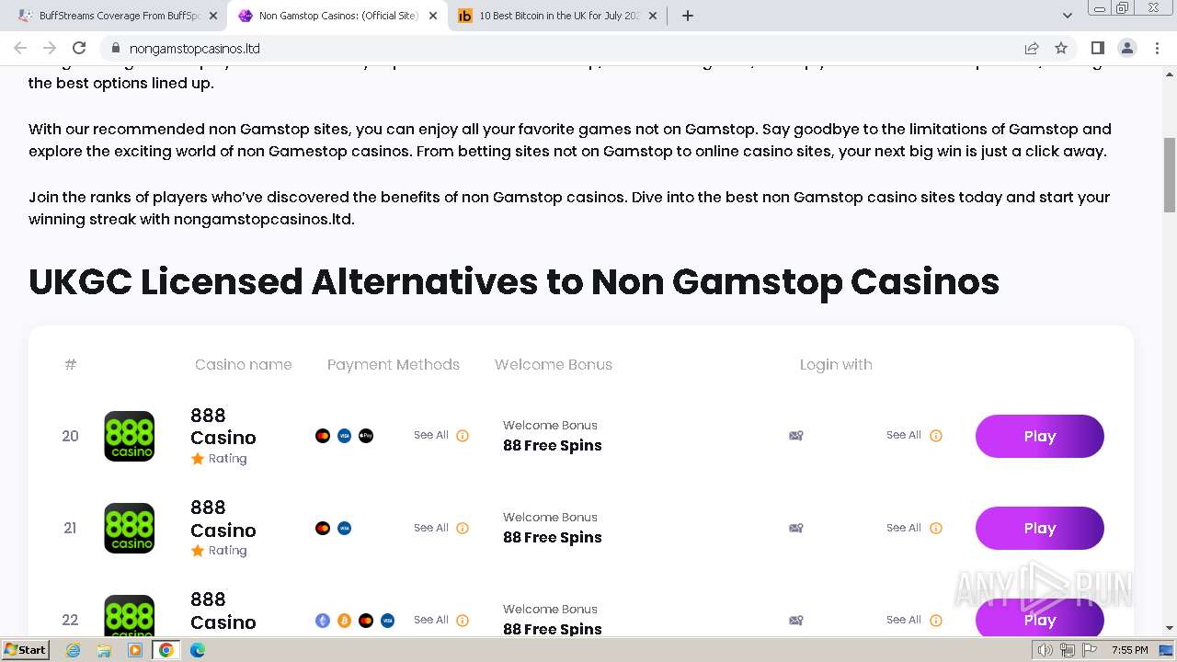Click the 888 Casino logo in row 21

point(130,528)
